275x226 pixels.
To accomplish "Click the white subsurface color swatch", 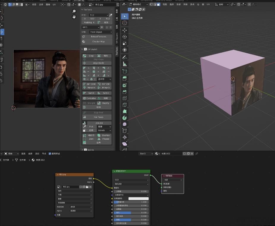I will tap(139, 199).
